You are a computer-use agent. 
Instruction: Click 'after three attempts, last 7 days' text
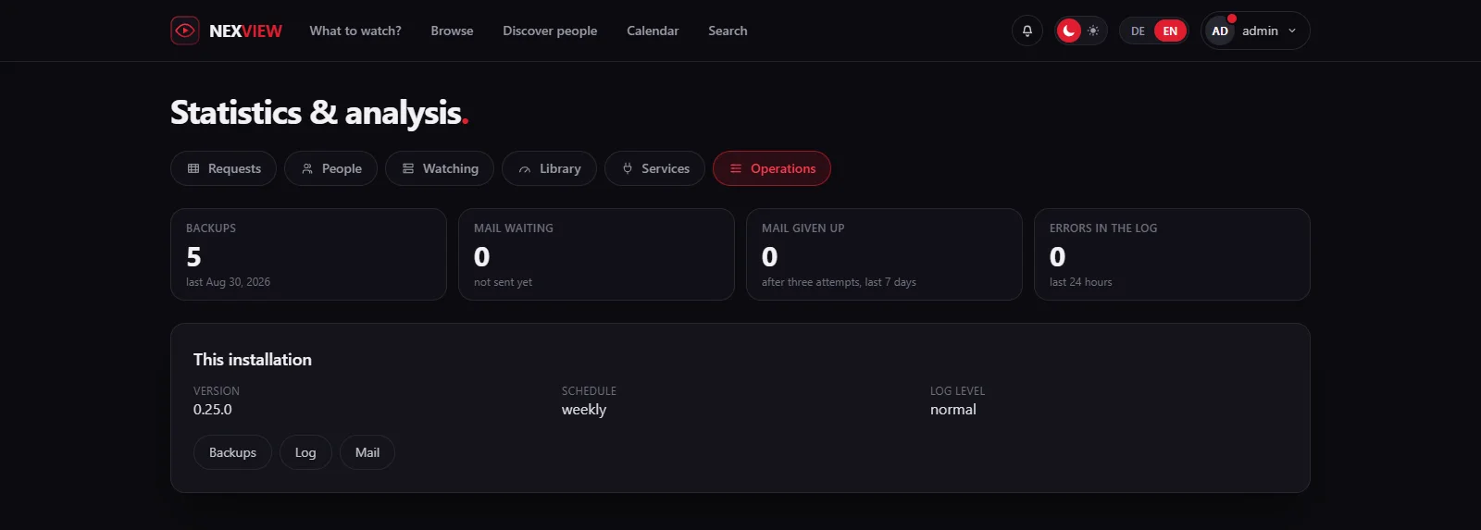click(839, 282)
